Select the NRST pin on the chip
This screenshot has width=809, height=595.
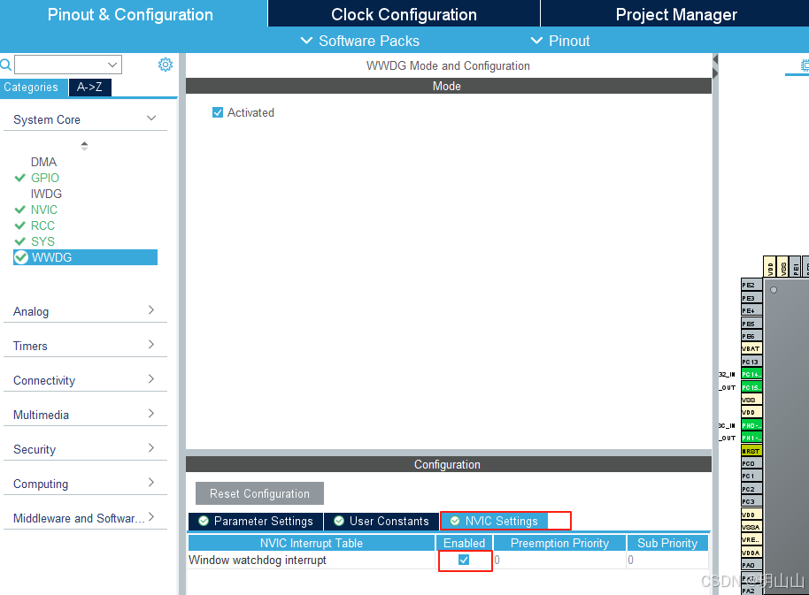pyautogui.click(x=751, y=451)
